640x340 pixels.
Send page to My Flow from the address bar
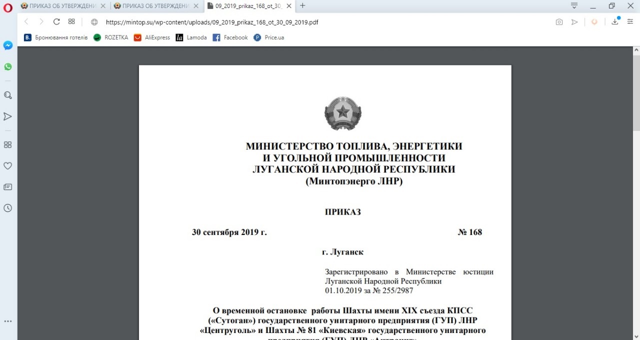[x=574, y=22]
